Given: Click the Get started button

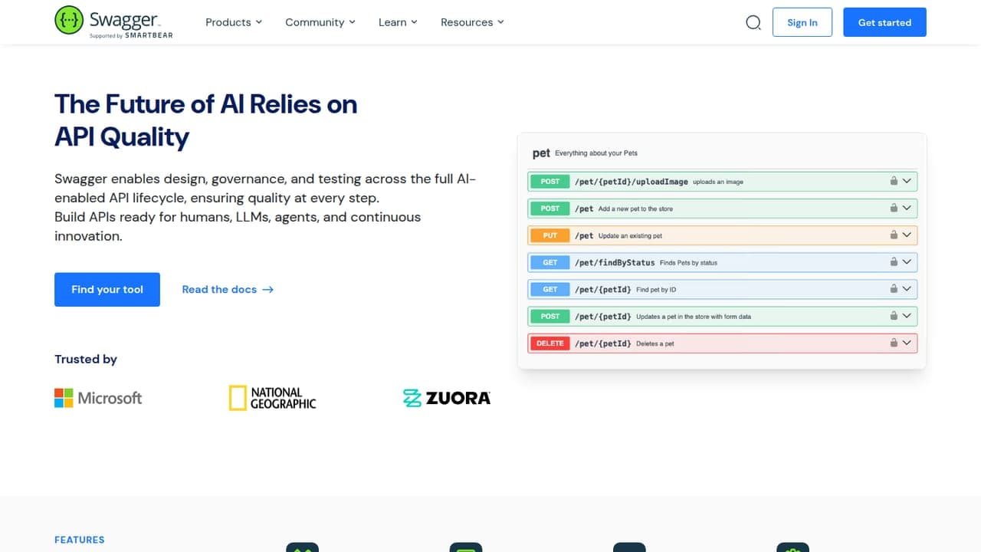Looking at the screenshot, I should pos(884,22).
